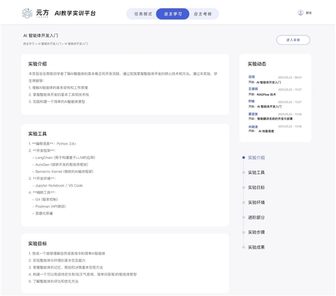
Task: Click the 实验工具 timeline dot
Action: coord(243,173)
